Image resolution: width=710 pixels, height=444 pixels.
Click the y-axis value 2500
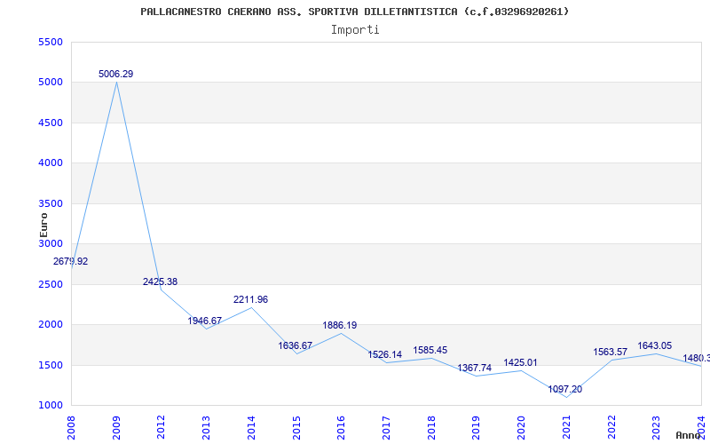point(51,284)
